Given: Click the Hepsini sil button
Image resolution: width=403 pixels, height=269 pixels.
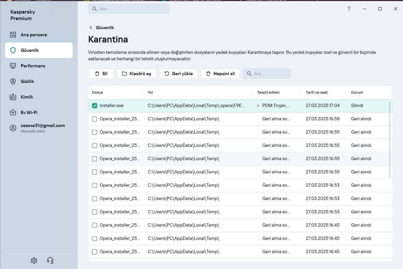Looking at the screenshot, I should tap(220, 74).
